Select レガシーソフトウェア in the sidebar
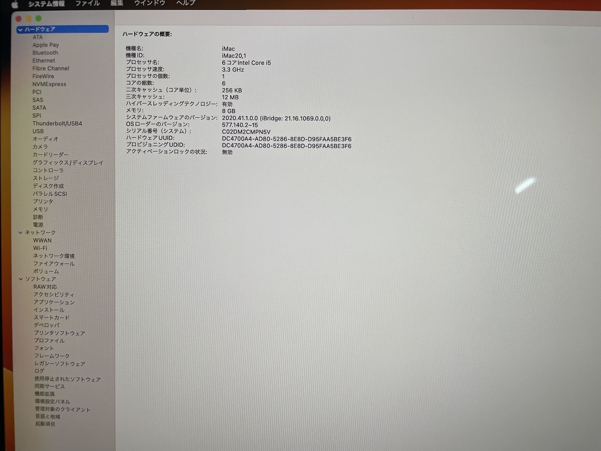 (60, 364)
